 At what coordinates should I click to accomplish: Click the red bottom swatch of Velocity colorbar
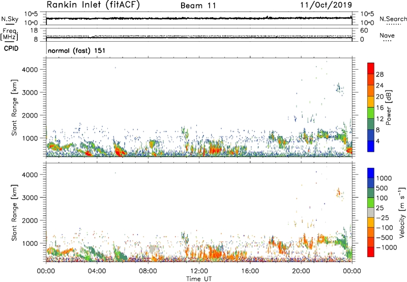[x=371, y=252]
